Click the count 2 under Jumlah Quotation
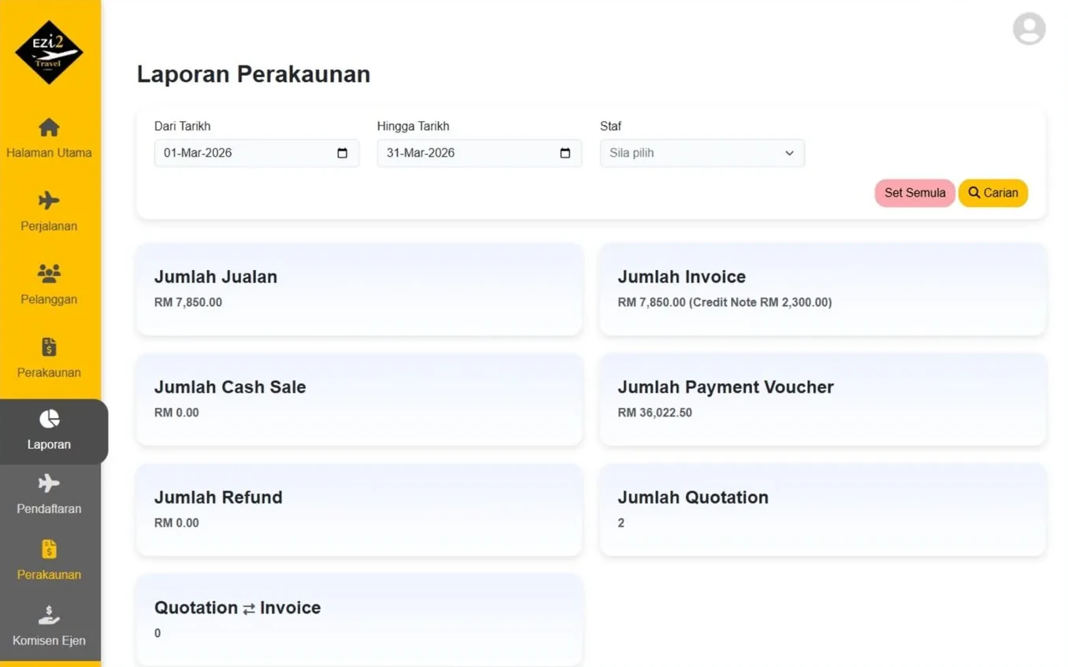Viewport: 1068px width, 667px height. pos(621,523)
